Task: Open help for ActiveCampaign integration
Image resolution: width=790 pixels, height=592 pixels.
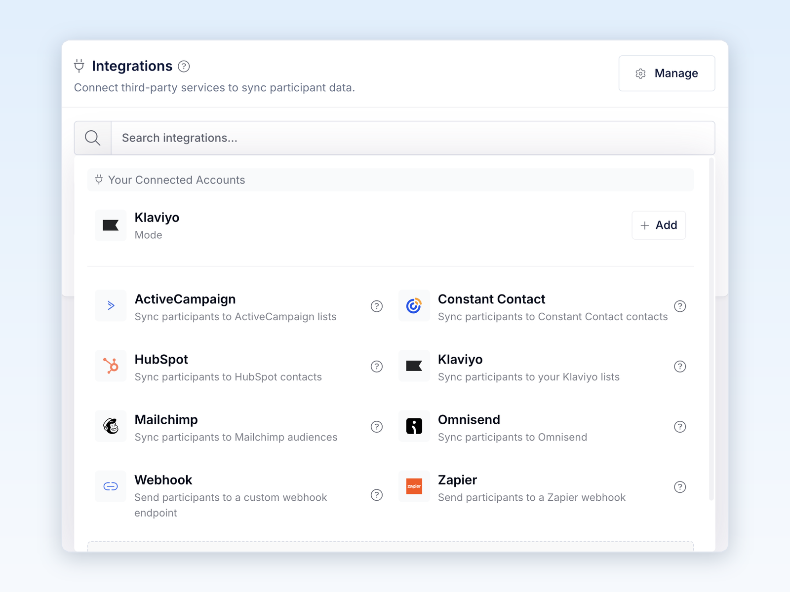Action: (x=377, y=306)
